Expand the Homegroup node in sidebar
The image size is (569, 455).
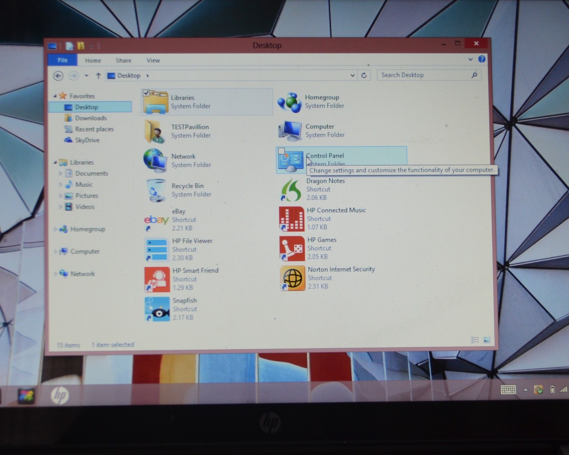[x=55, y=229]
